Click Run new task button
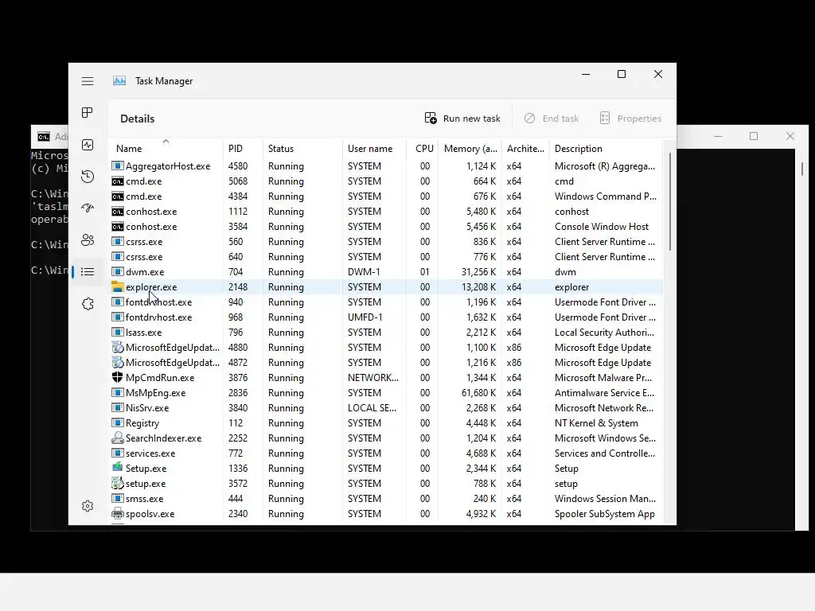This screenshot has width=815, height=611. (462, 119)
